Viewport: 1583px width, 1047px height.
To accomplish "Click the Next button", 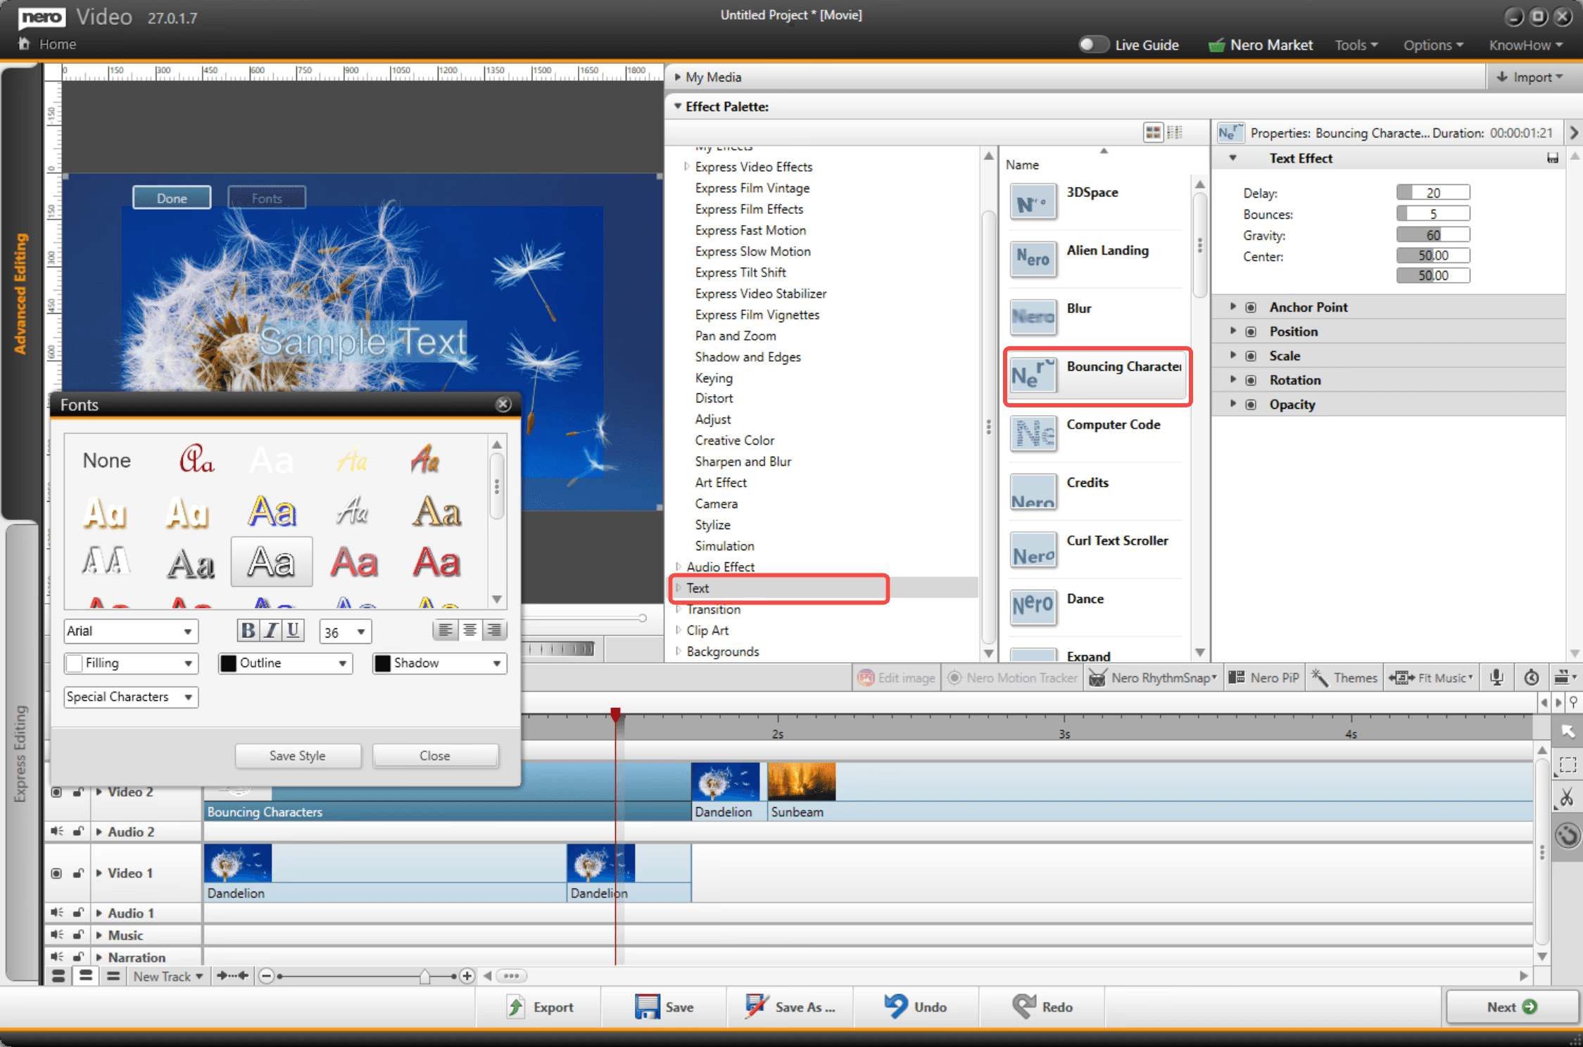I will 1511,1007.
